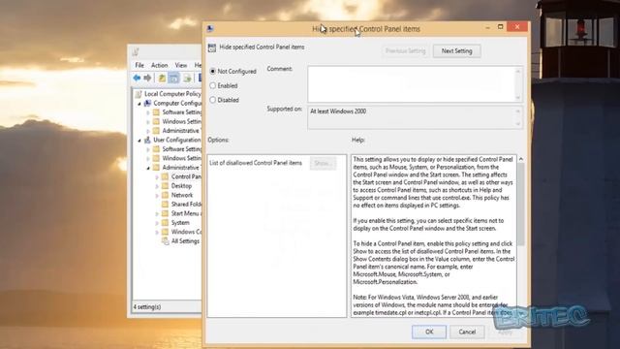Click the Previous Setting button

coord(405,51)
